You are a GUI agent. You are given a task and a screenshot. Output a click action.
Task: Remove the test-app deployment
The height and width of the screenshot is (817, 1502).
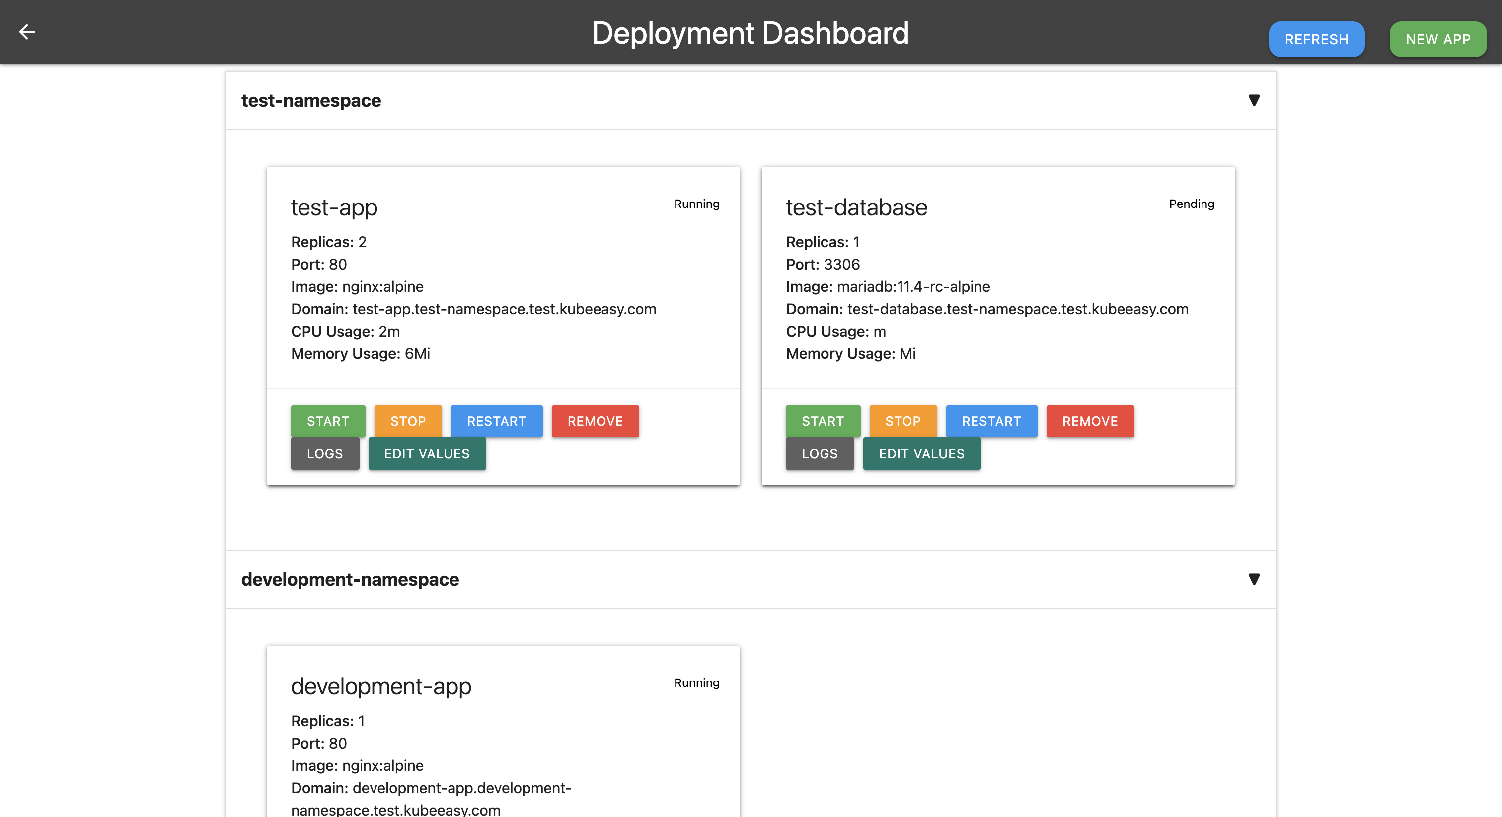595,421
